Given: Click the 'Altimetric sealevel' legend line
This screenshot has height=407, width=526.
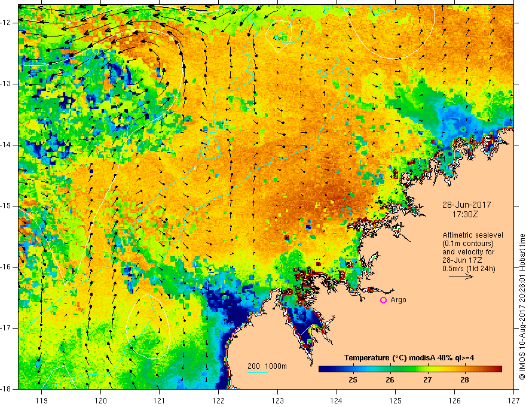Looking at the screenshot, I should pyautogui.click(x=473, y=235).
